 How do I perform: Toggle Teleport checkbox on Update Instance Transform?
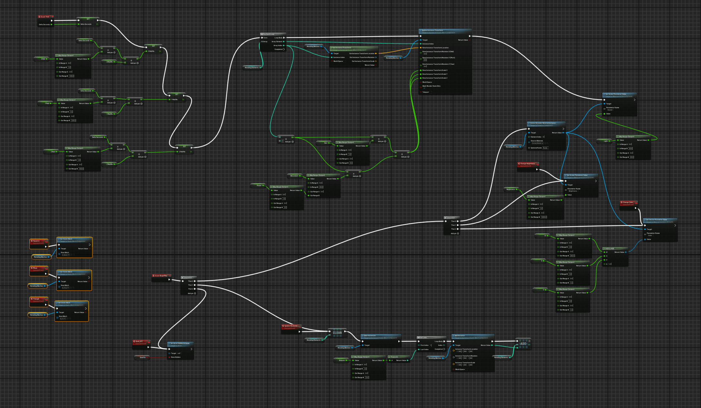(x=431, y=92)
